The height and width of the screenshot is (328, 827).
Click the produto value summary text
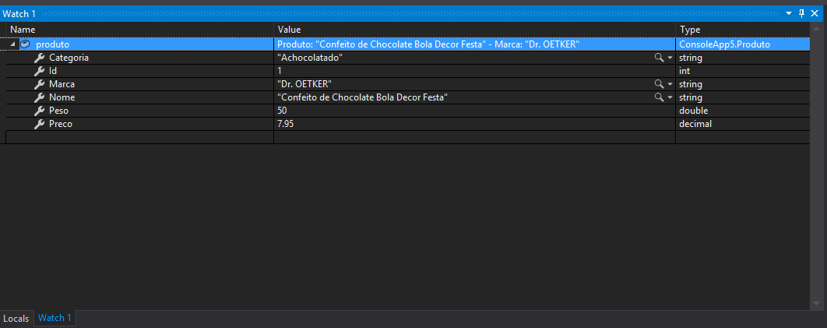(x=429, y=45)
